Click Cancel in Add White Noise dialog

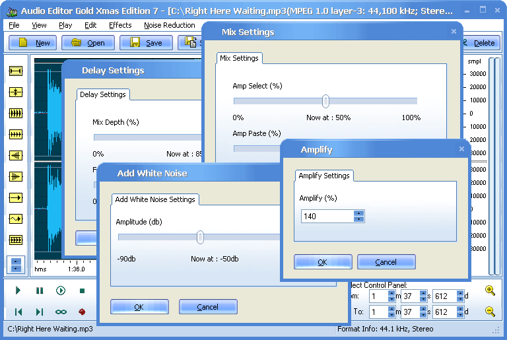[208, 307]
